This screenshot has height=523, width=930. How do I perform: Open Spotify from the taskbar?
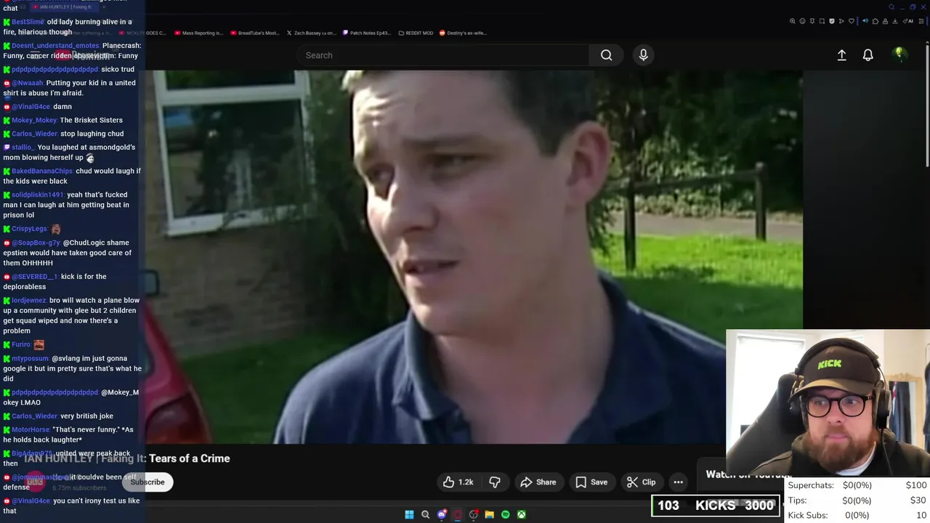pos(506,514)
